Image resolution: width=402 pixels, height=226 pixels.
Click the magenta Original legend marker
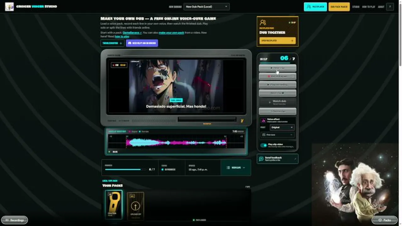coord(130,132)
